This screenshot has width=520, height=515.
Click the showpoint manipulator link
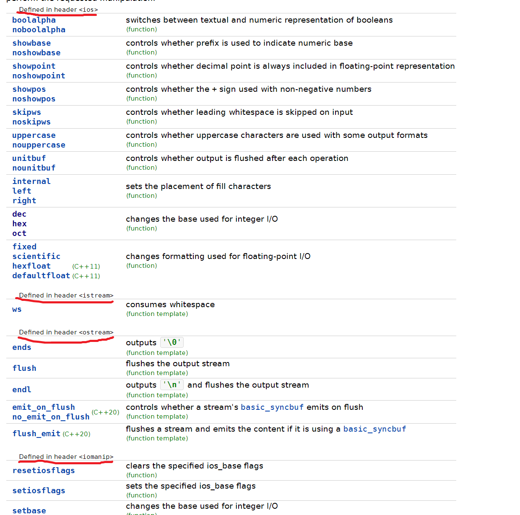pyautogui.click(x=34, y=66)
